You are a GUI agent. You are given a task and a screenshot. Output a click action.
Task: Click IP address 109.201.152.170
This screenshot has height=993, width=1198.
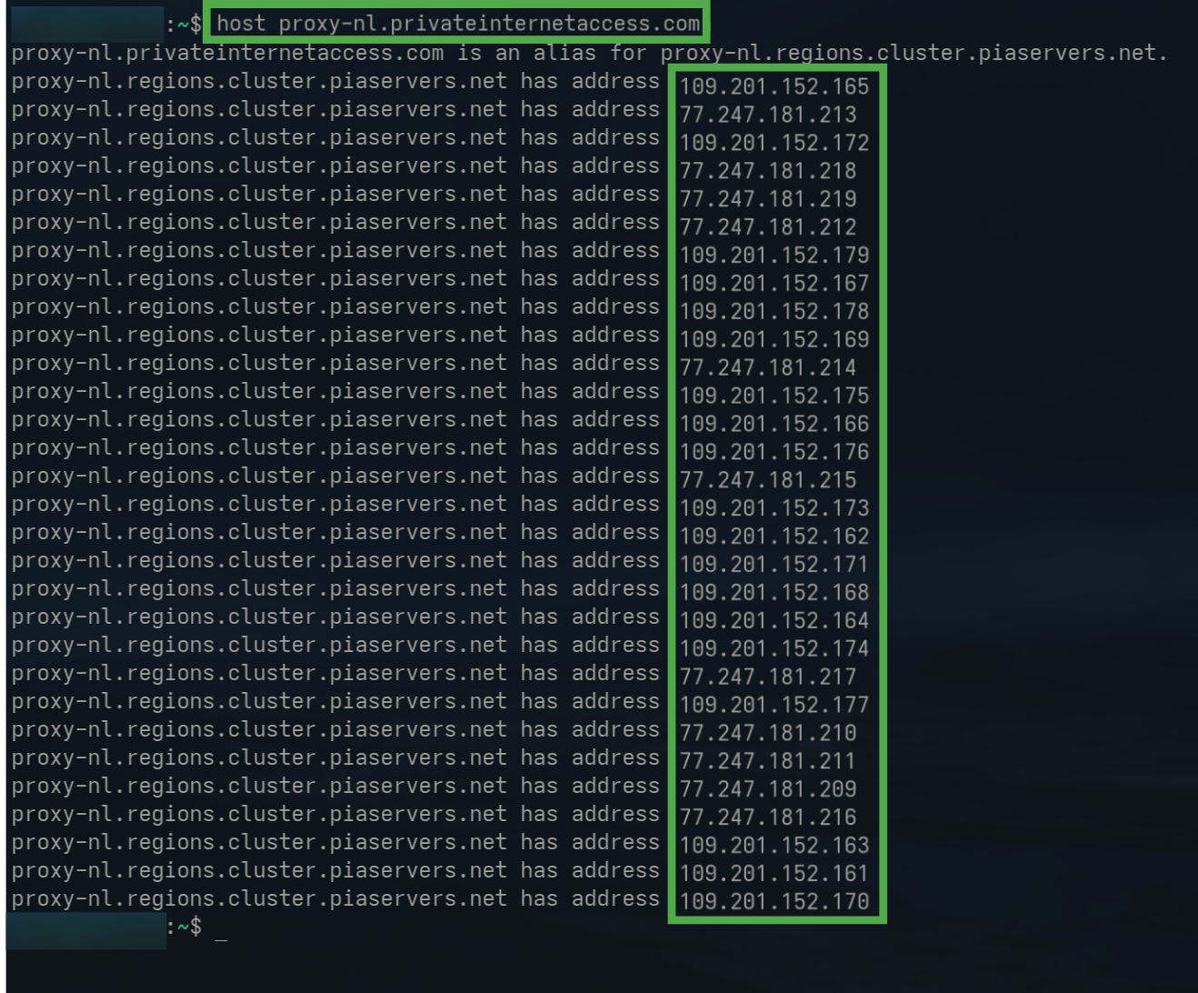[x=774, y=904]
